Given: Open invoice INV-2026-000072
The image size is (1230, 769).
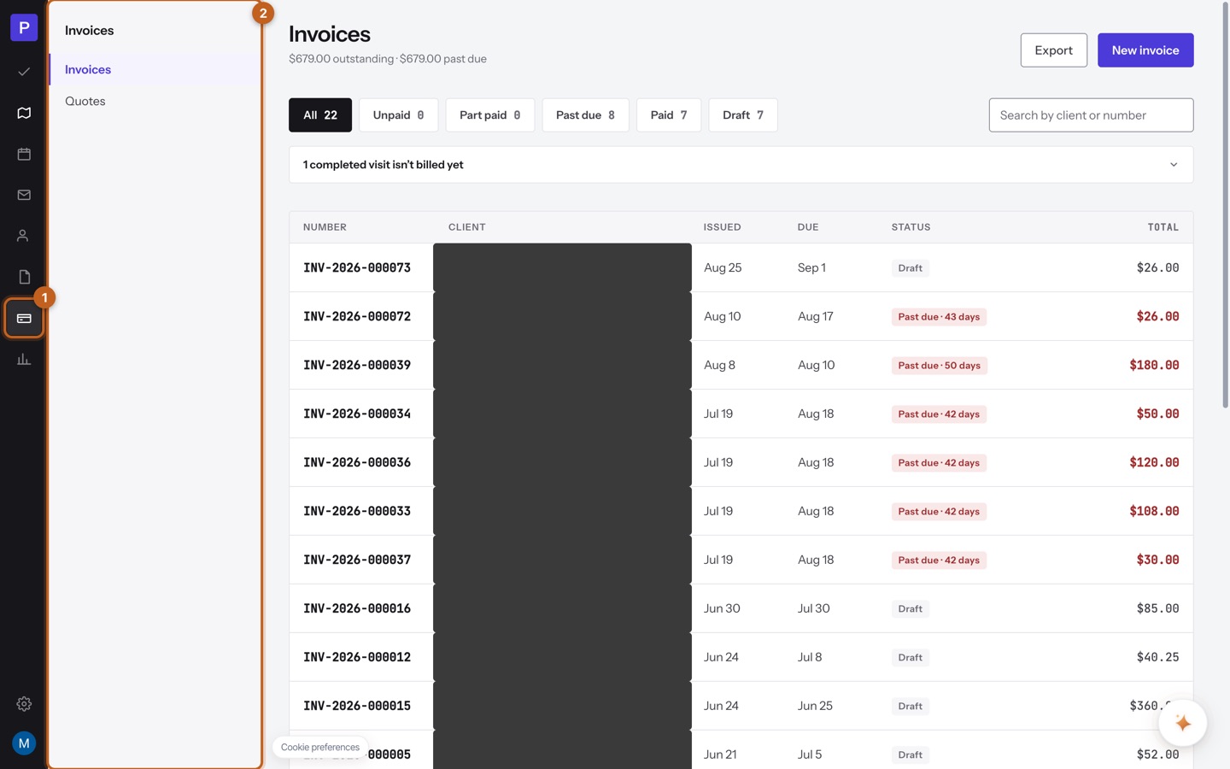Looking at the screenshot, I should pos(357,317).
